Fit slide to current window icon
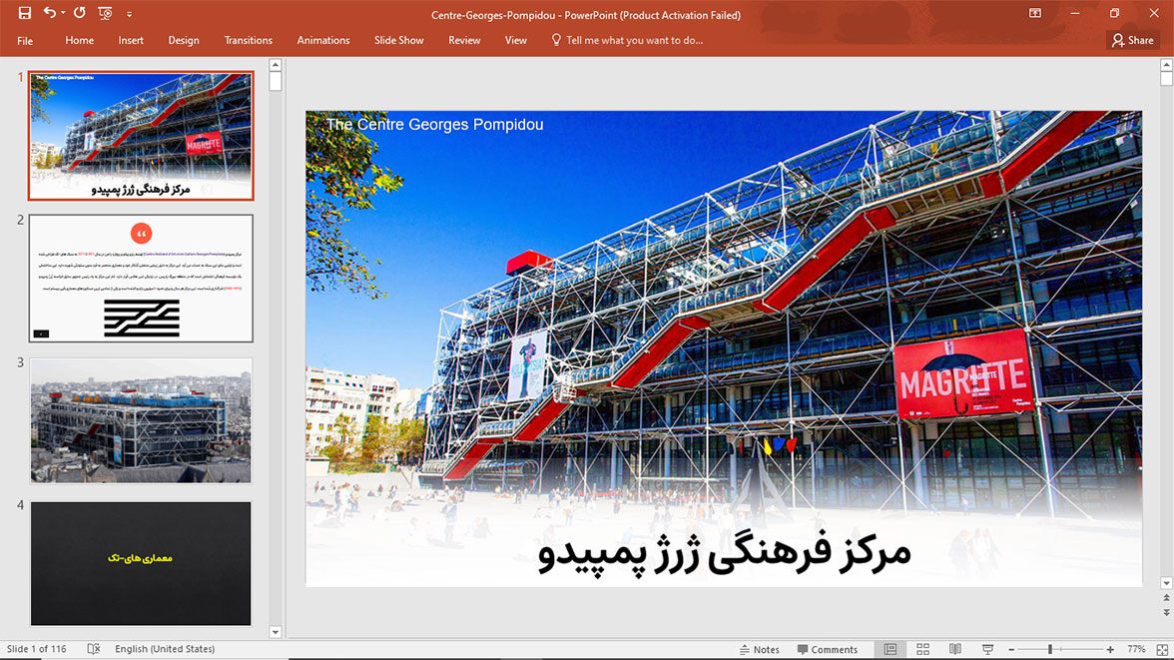Screen dimensions: 1174x660 1162,649
